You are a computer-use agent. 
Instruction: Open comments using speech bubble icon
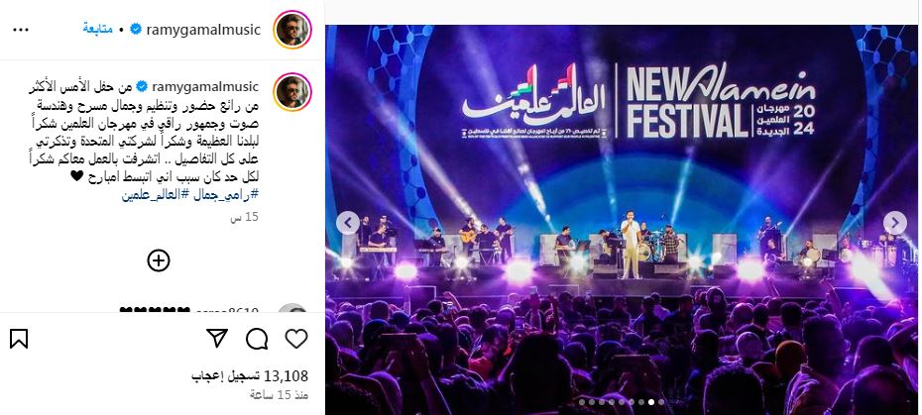tap(257, 339)
